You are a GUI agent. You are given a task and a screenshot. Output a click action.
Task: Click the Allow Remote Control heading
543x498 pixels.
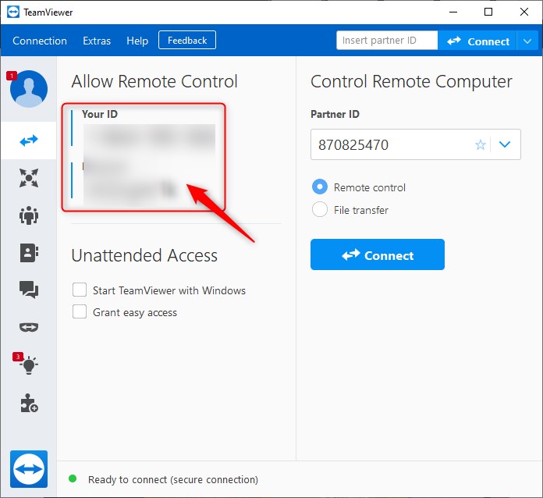(154, 82)
